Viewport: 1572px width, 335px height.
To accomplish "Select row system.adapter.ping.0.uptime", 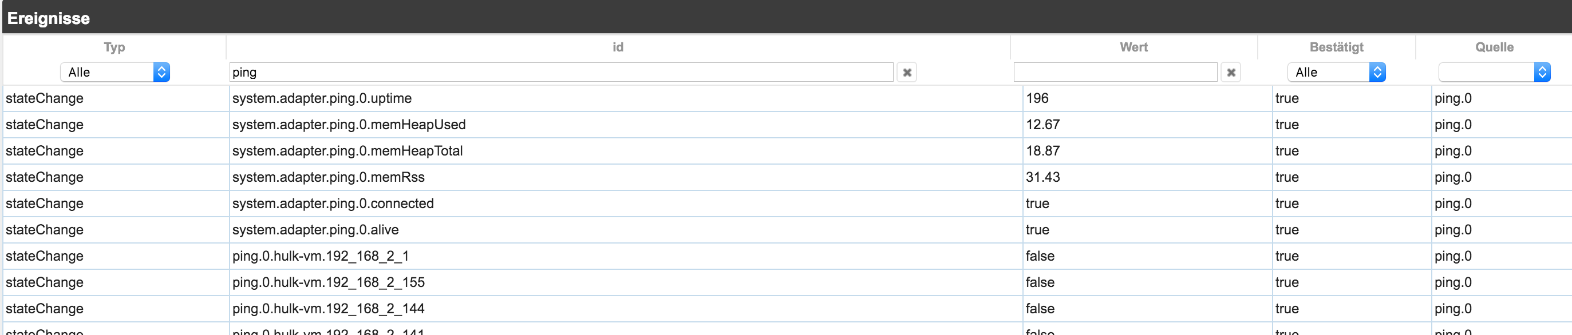I will point(787,98).
